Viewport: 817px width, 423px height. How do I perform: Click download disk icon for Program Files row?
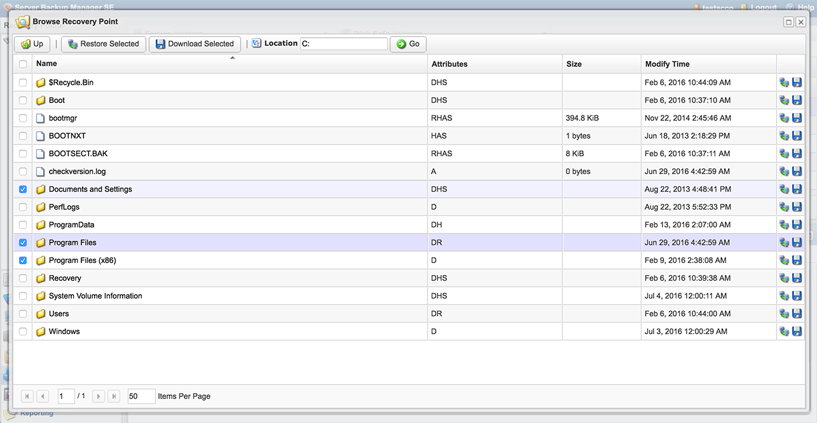click(797, 243)
